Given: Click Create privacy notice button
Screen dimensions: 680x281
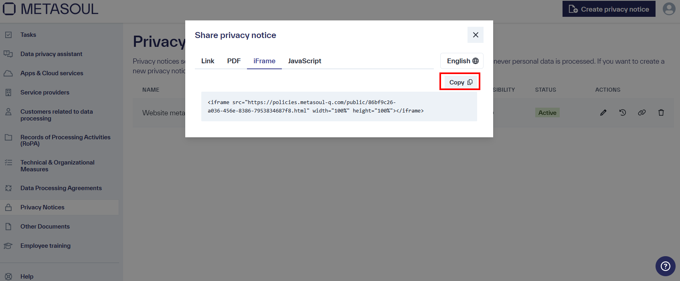Looking at the screenshot, I should [x=609, y=9].
